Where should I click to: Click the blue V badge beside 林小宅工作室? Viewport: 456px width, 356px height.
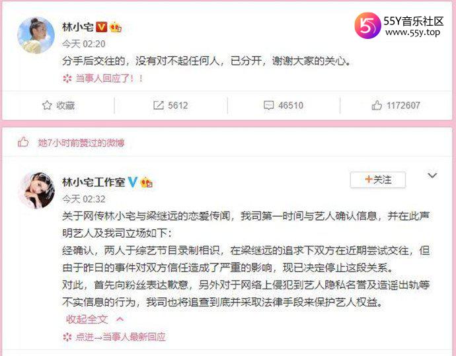[x=133, y=182]
